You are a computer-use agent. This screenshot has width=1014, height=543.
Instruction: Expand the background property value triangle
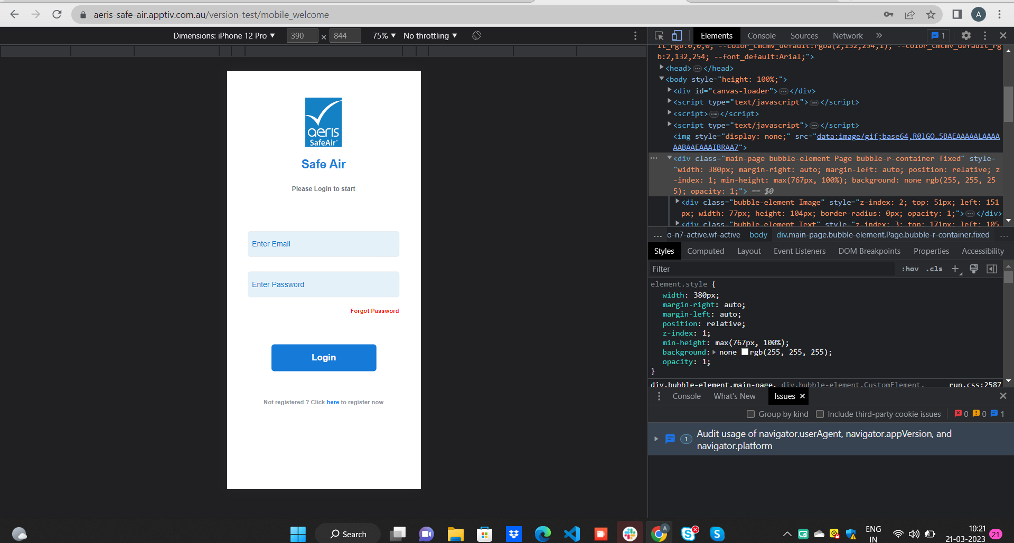pyautogui.click(x=714, y=353)
